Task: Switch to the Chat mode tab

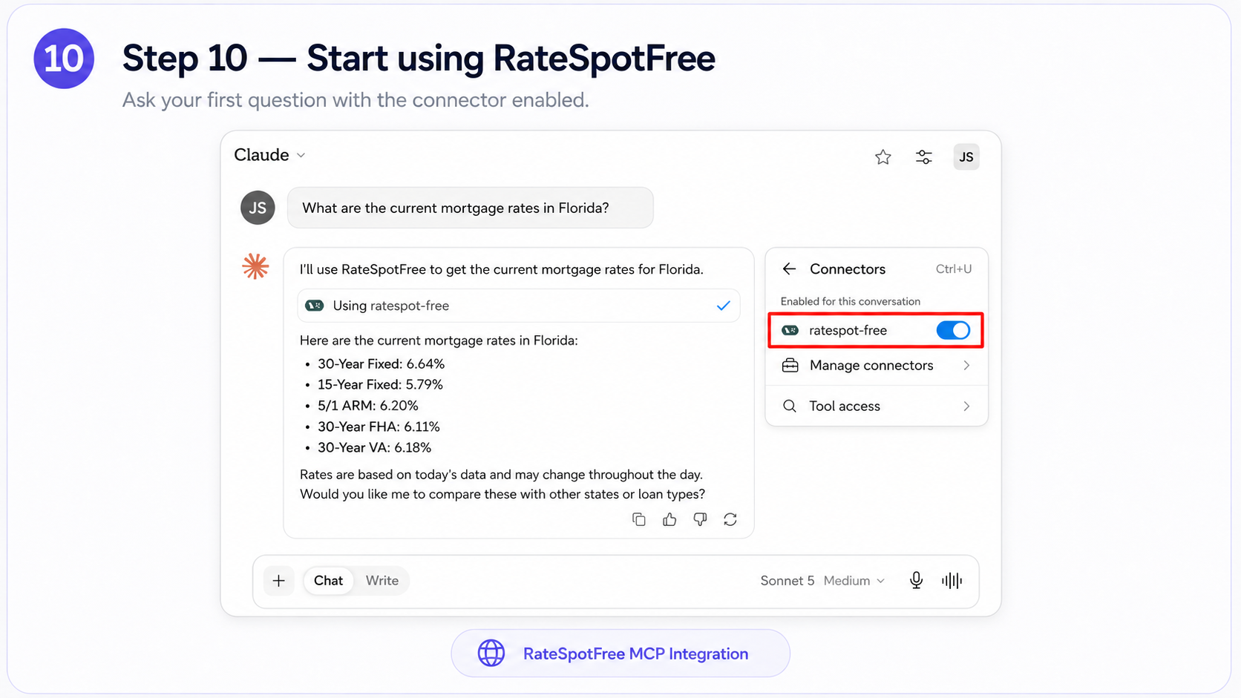Action: (x=328, y=581)
